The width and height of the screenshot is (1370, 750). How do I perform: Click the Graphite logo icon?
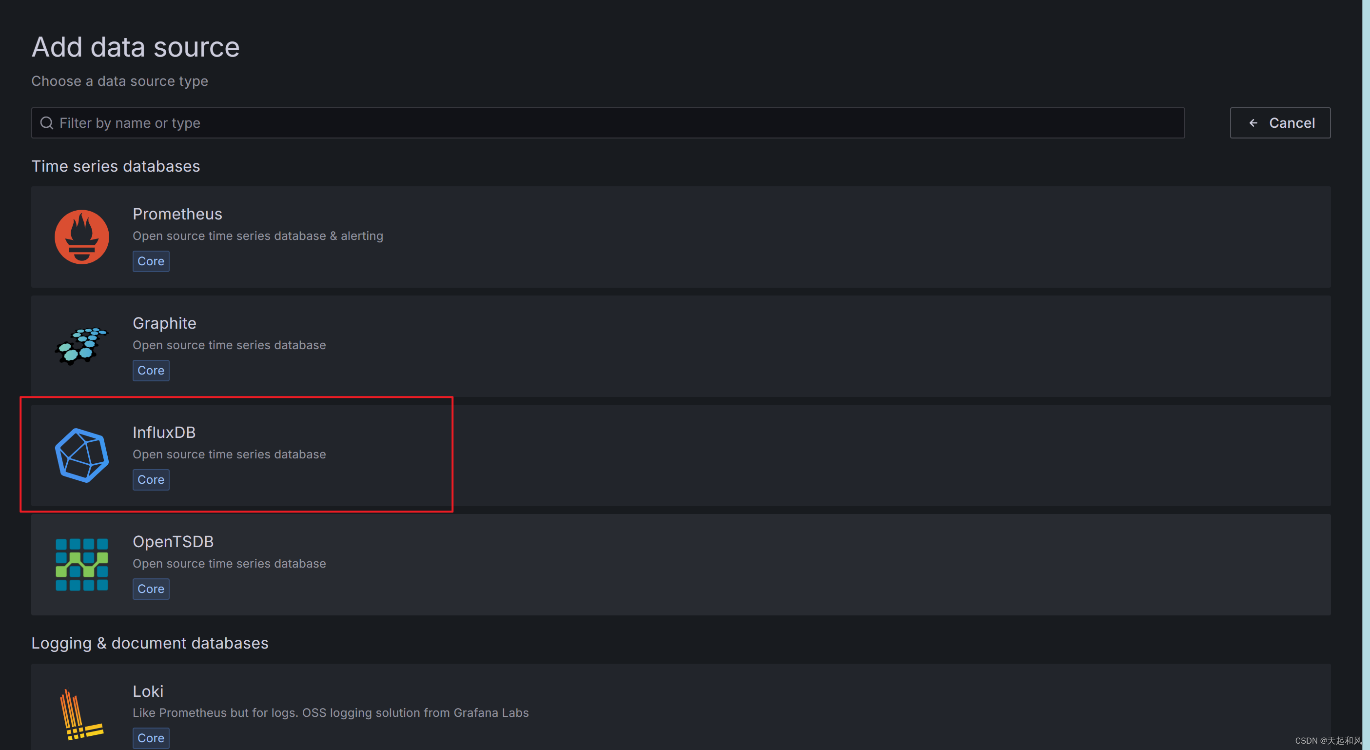(x=82, y=346)
